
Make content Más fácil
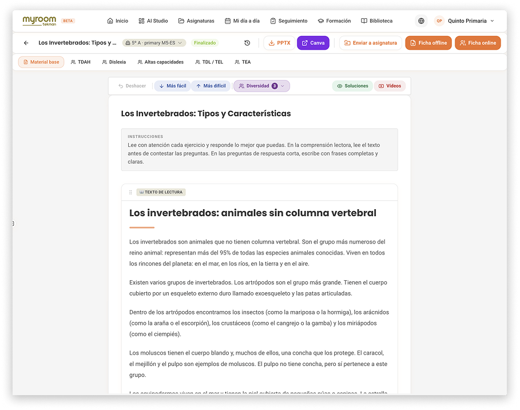pos(172,86)
